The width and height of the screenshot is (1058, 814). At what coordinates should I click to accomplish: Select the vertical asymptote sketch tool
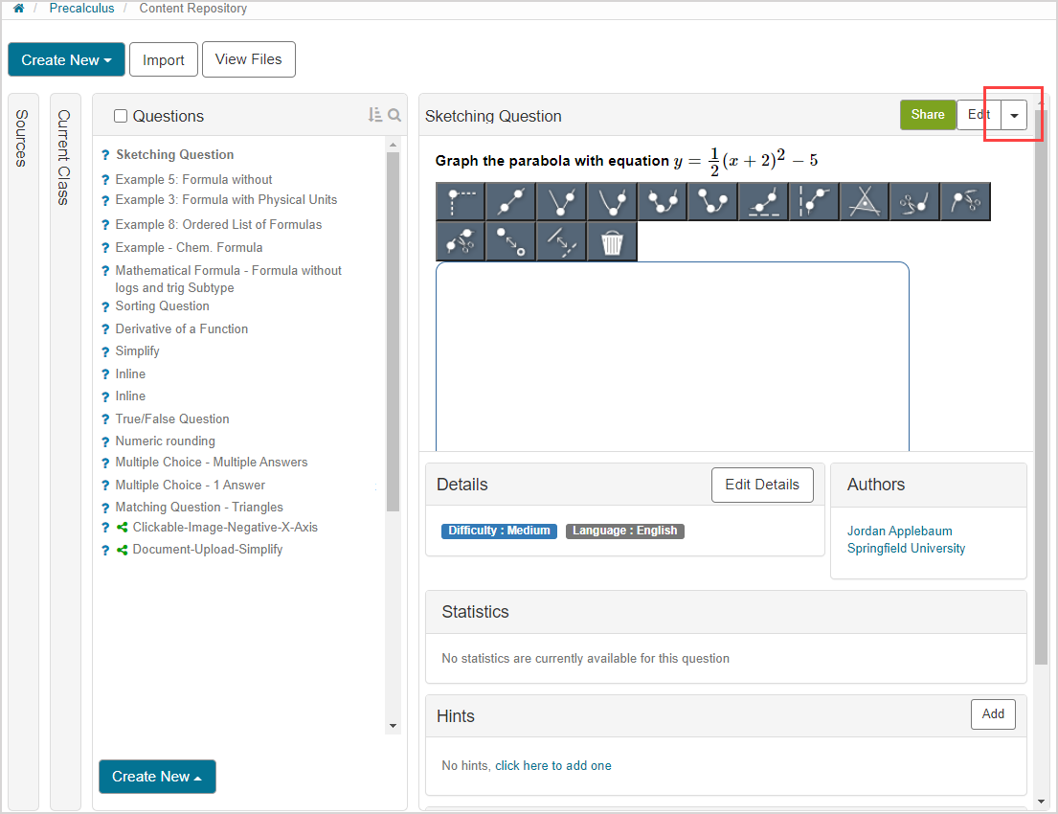(814, 201)
